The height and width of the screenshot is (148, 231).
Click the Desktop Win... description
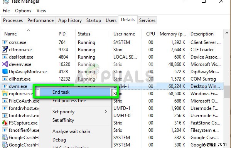coord(205,86)
